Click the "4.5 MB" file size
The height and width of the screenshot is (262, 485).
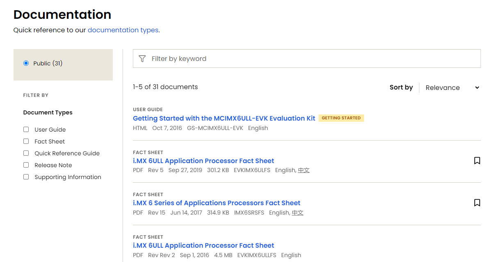[223, 255]
